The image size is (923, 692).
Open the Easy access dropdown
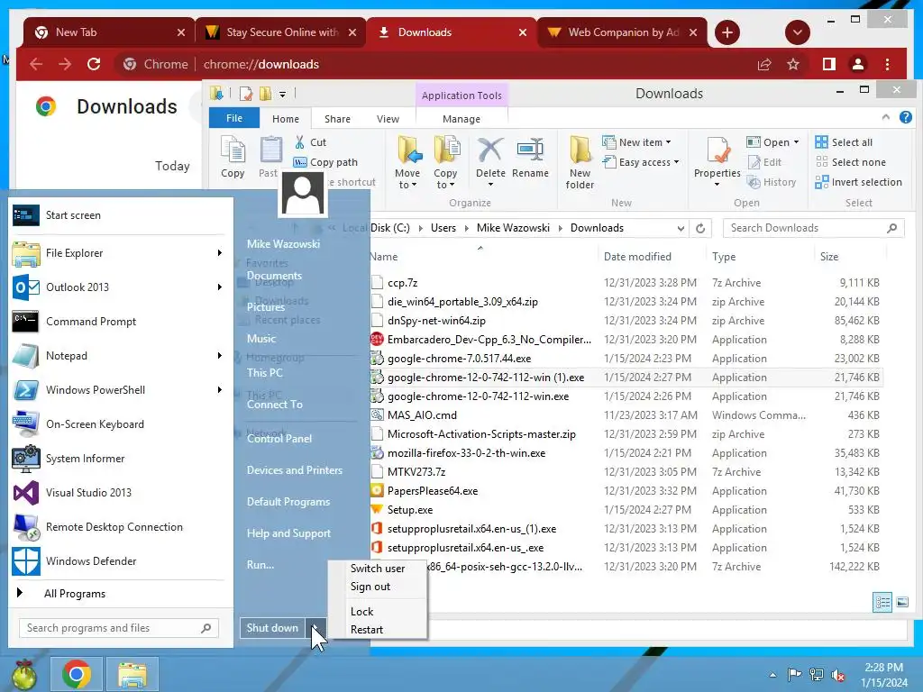641,162
